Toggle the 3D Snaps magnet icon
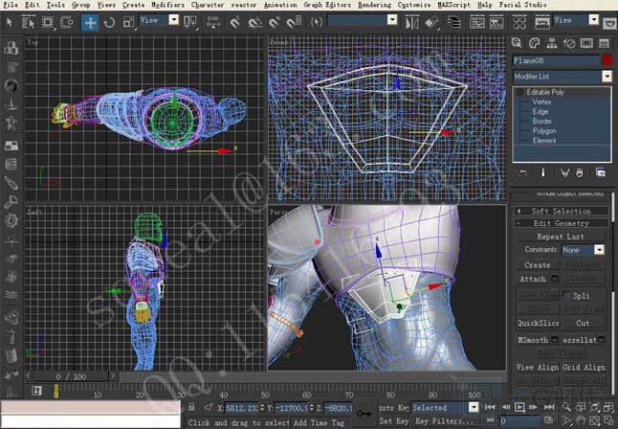The width and height of the screenshot is (618, 429). tap(235, 22)
